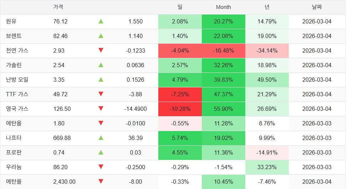Click the red down arrow in 천연 가스 row

(x=101, y=50)
